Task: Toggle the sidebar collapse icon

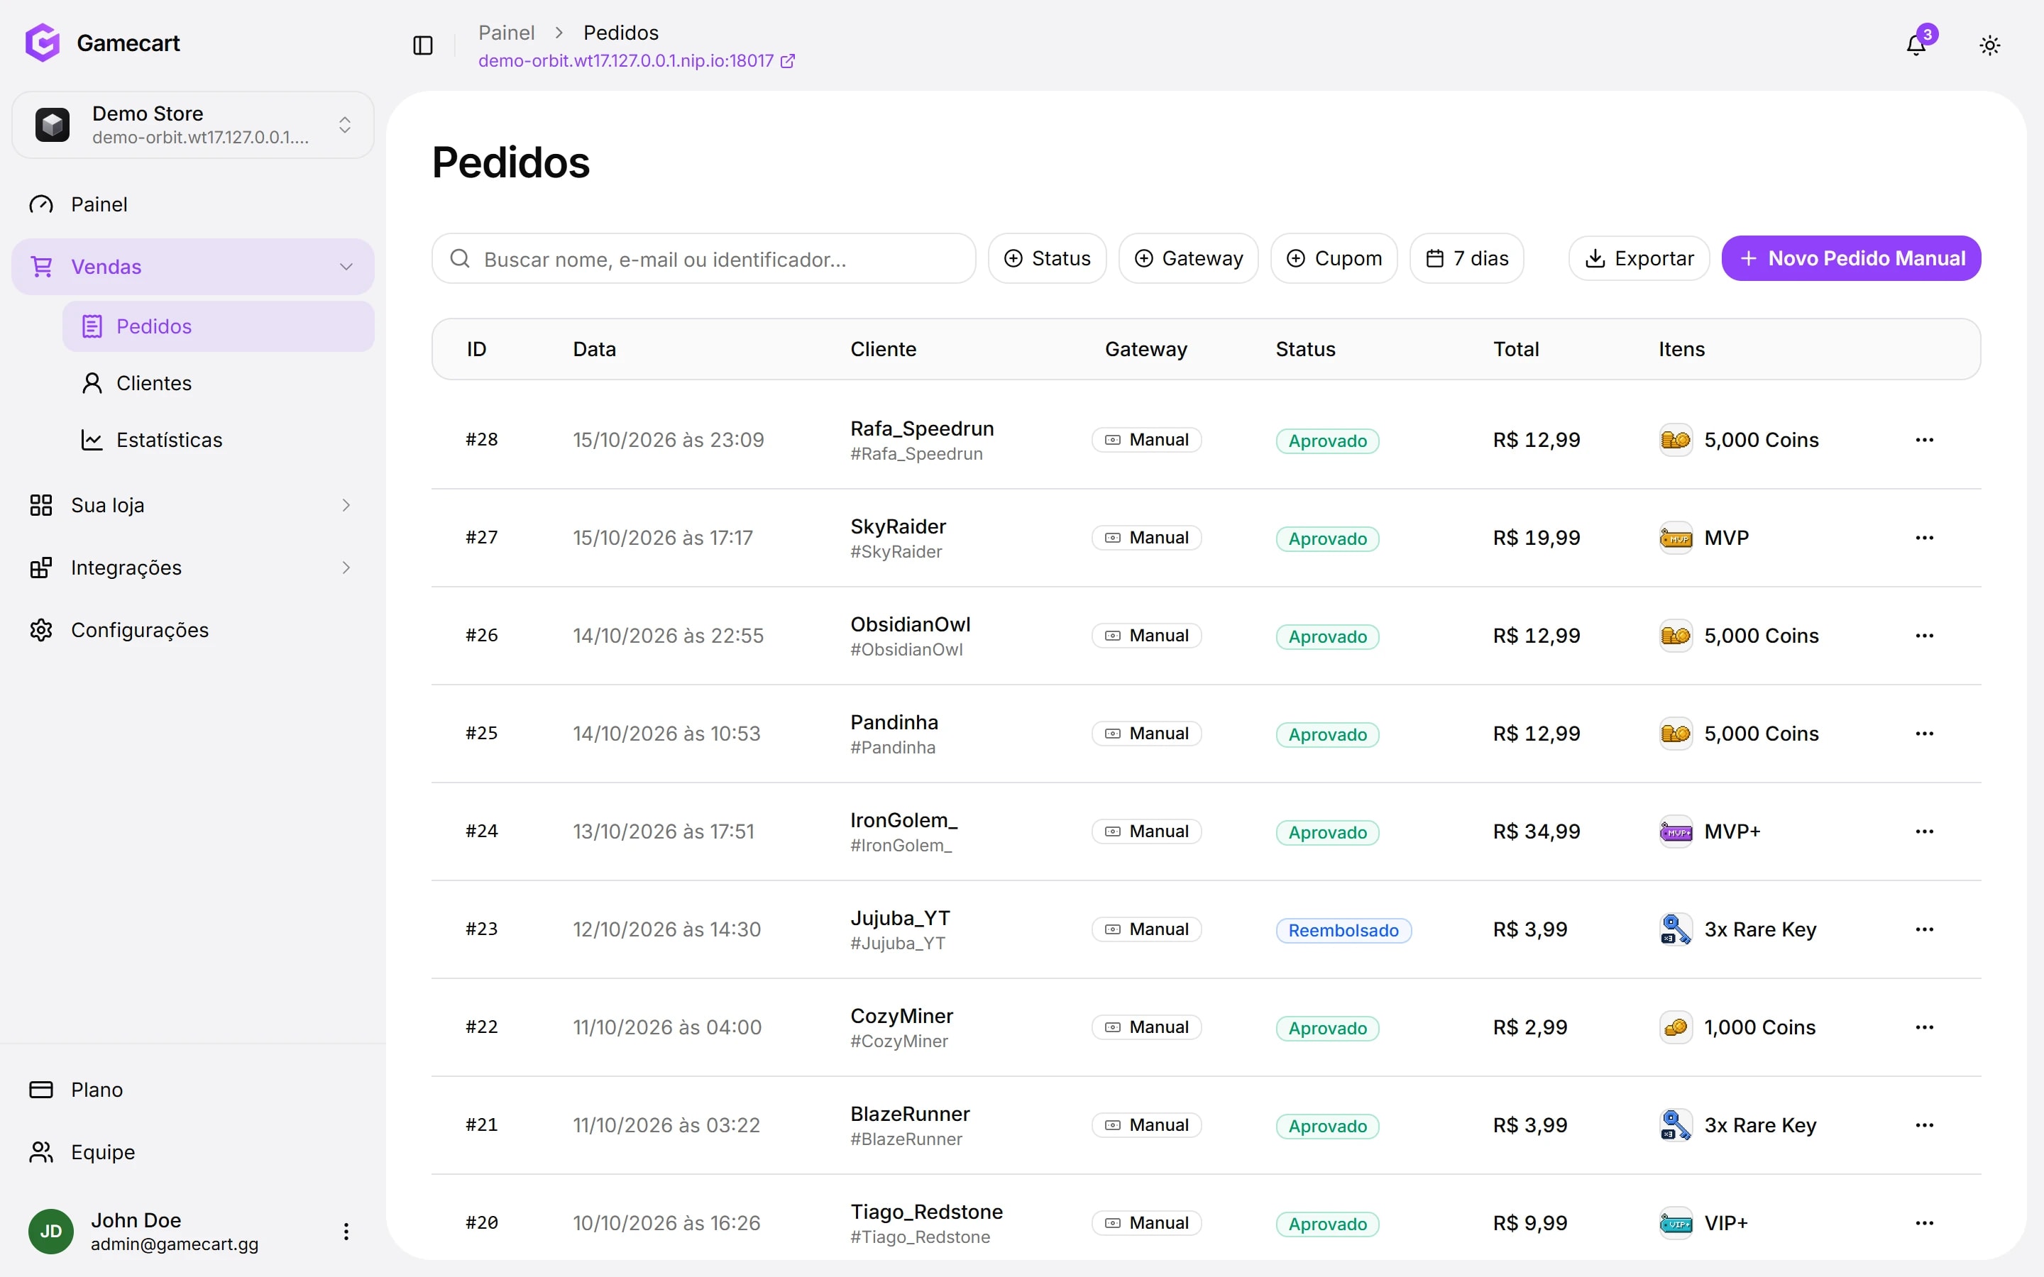Action: pos(423,45)
